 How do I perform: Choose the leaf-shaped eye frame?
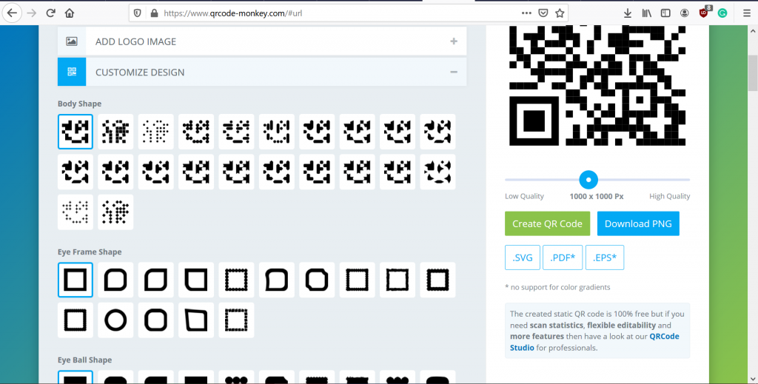pos(155,280)
